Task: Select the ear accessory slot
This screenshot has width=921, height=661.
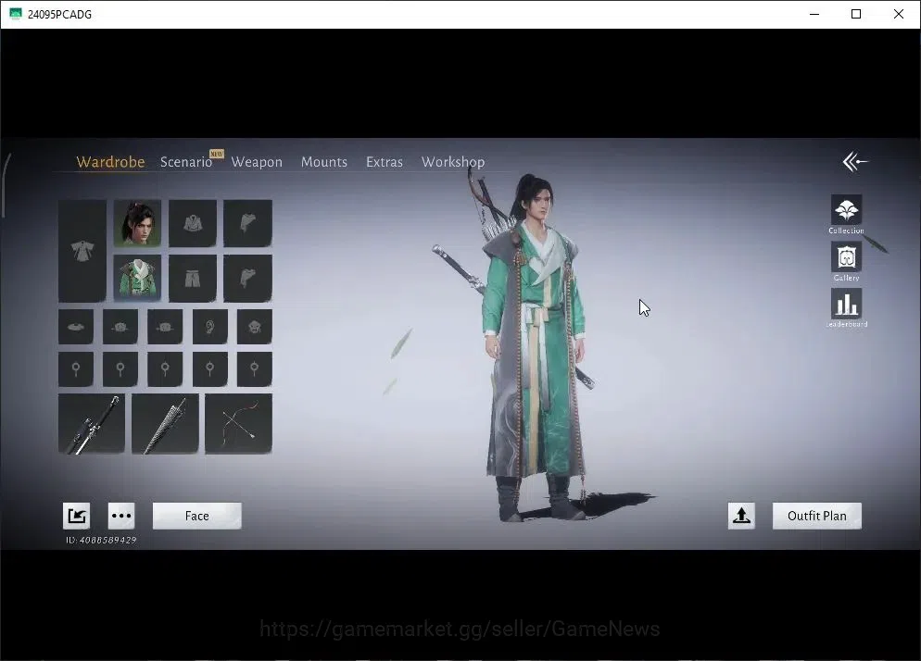Action: tap(209, 327)
